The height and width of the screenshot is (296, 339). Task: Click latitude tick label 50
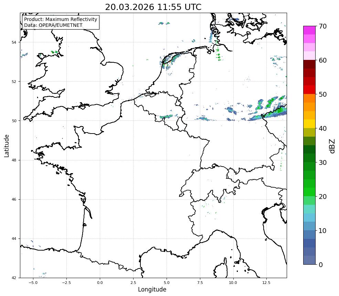click(14, 121)
